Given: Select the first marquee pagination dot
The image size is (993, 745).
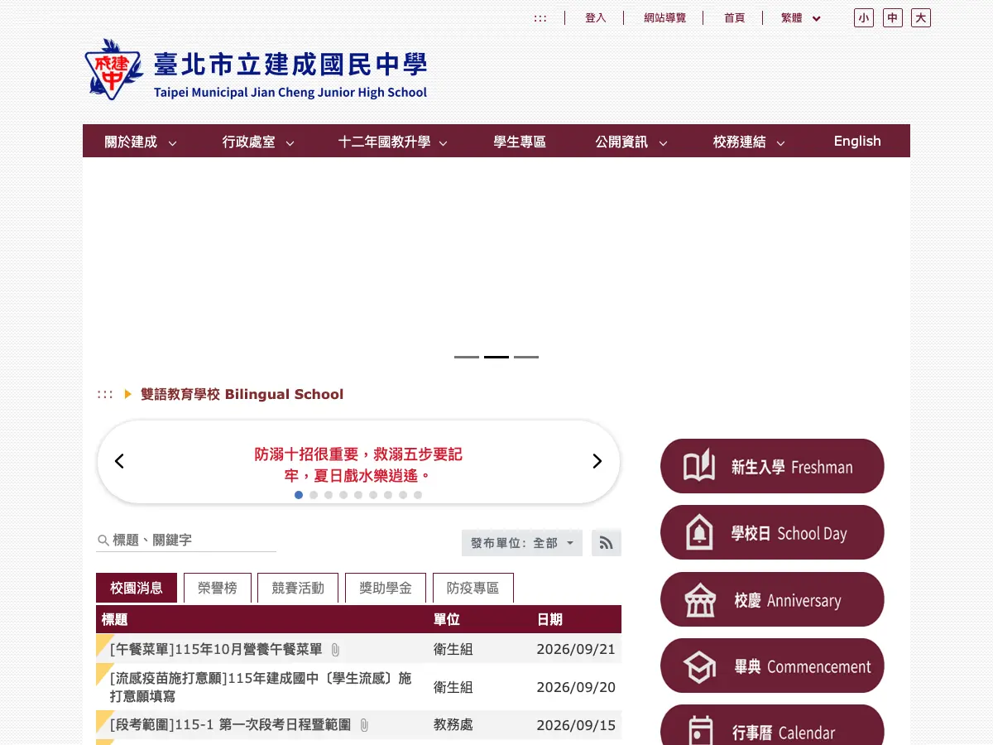Looking at the screenshot, I should tap(299, 495).
